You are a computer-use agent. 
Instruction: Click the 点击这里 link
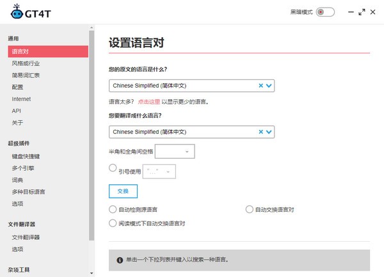[150, 102]
